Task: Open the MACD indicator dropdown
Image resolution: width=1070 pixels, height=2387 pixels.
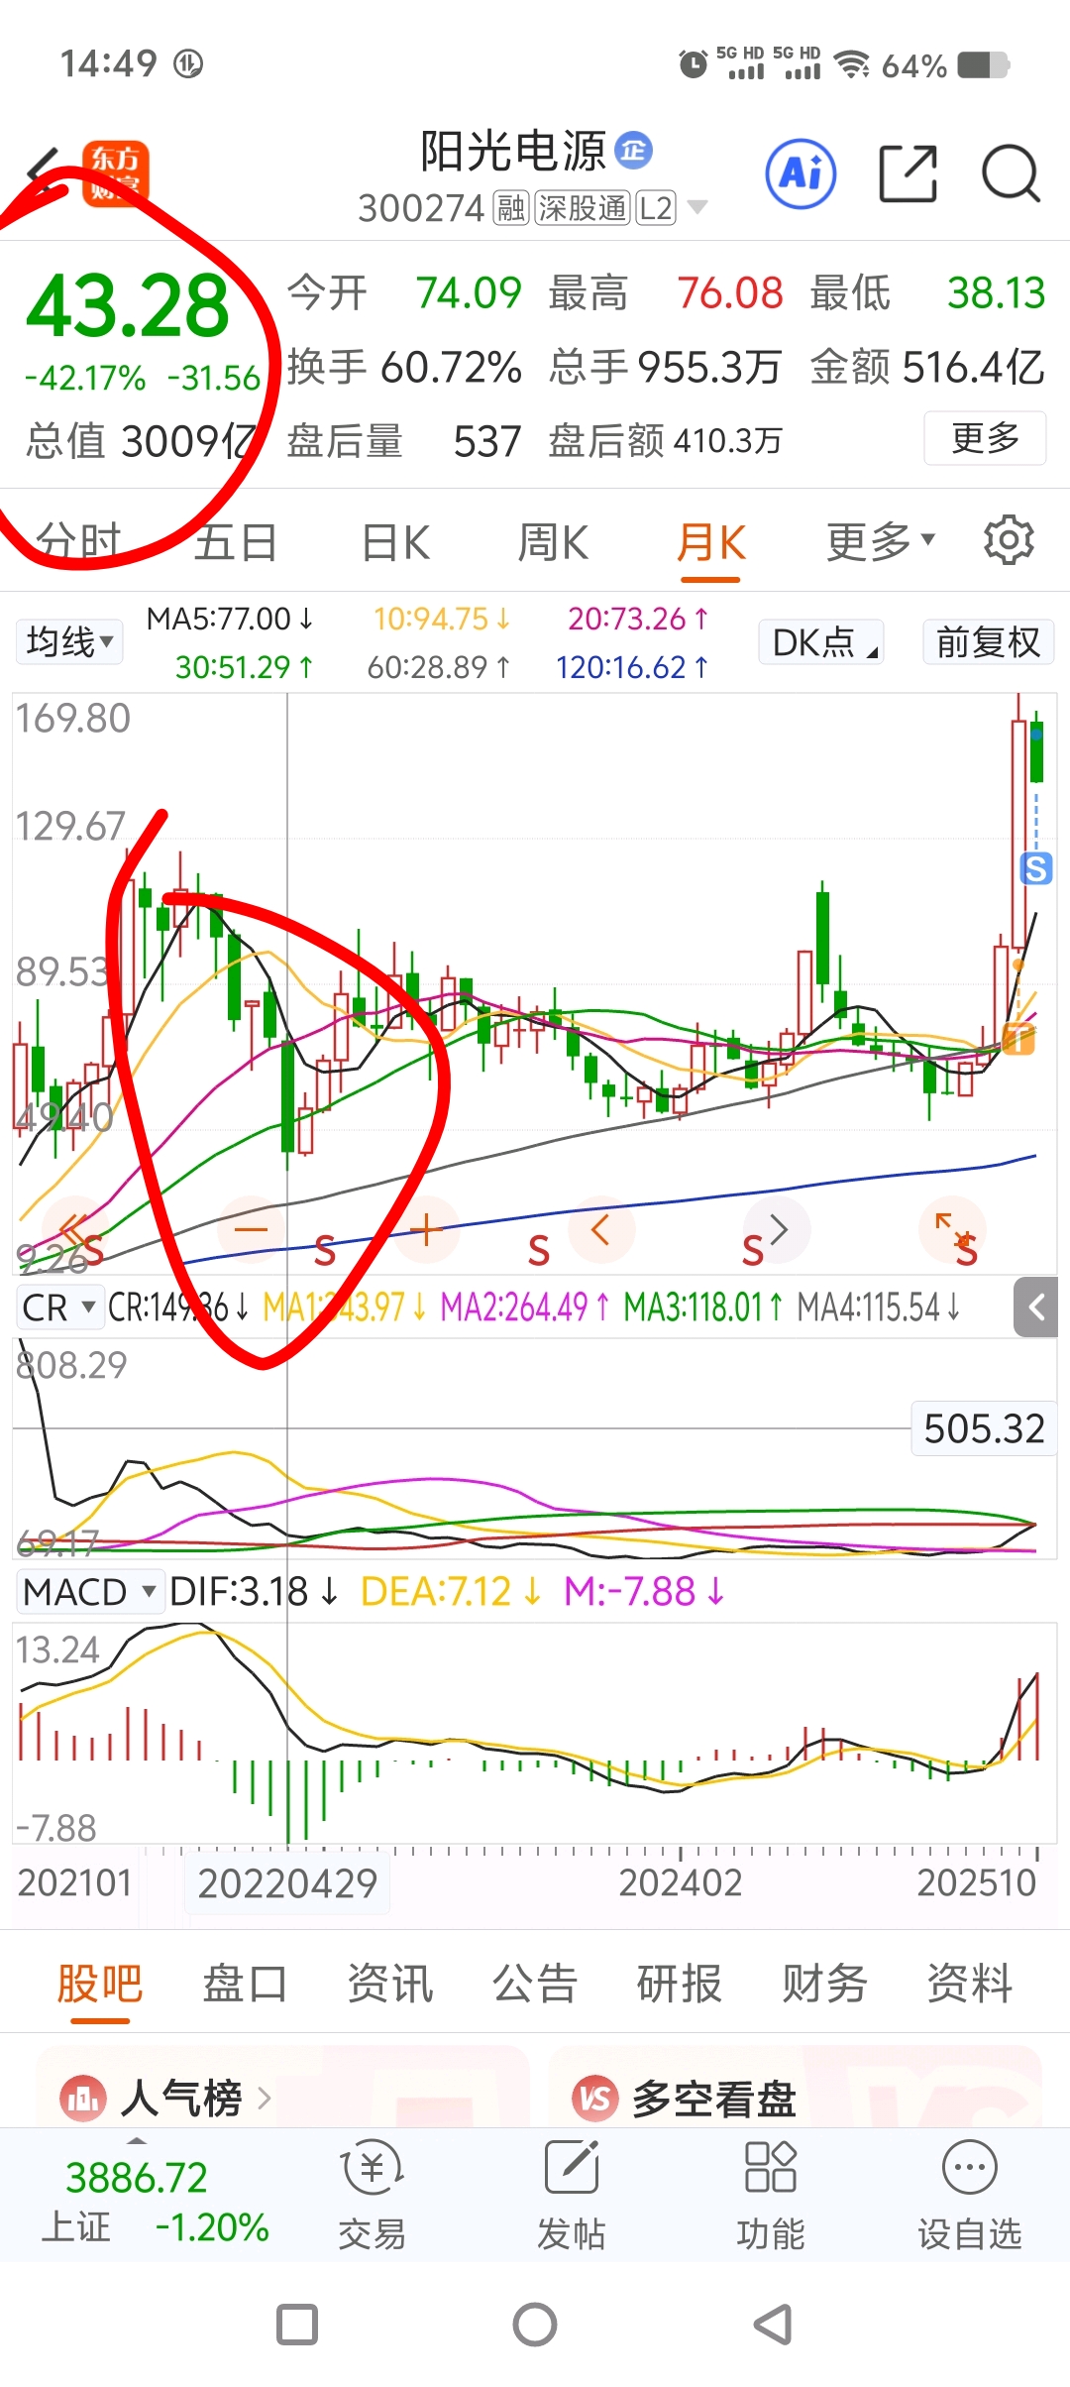Action: coord(90,1592)
